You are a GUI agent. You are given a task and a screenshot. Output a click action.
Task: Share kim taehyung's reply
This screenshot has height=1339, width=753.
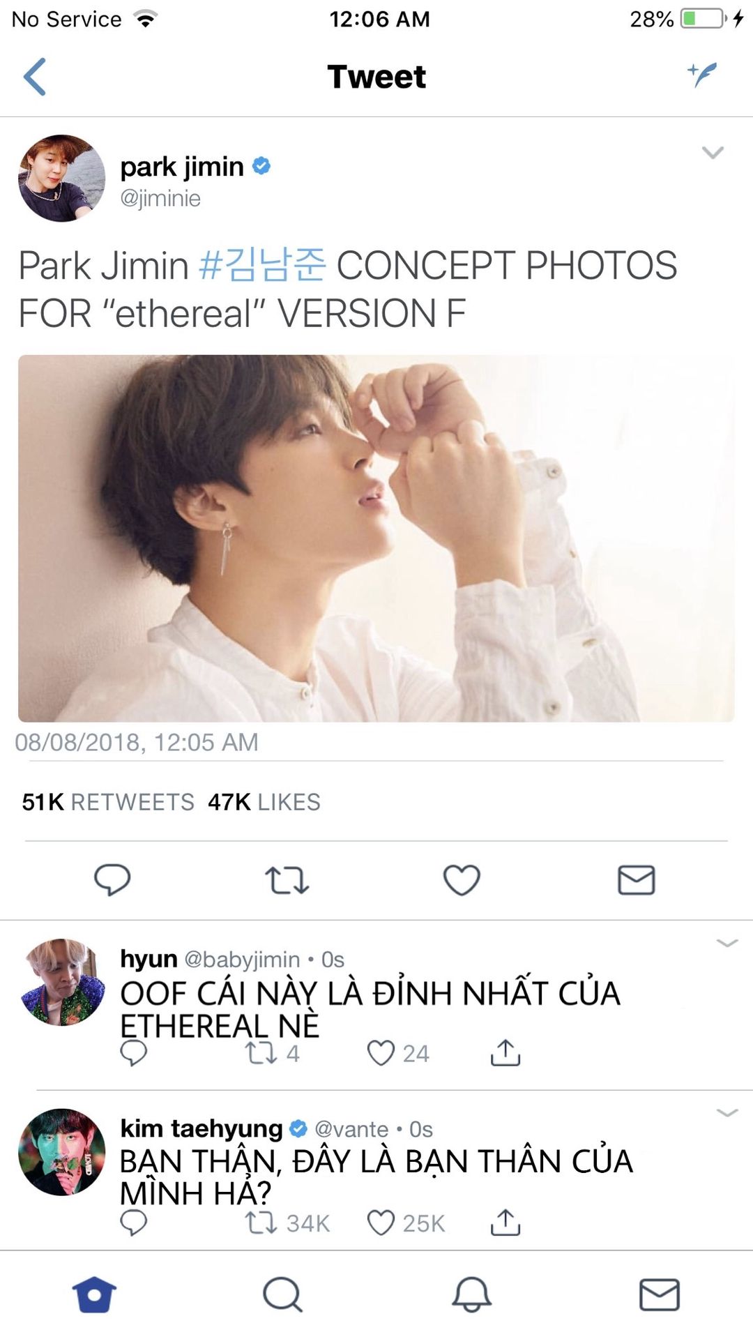click(505, 1222)
